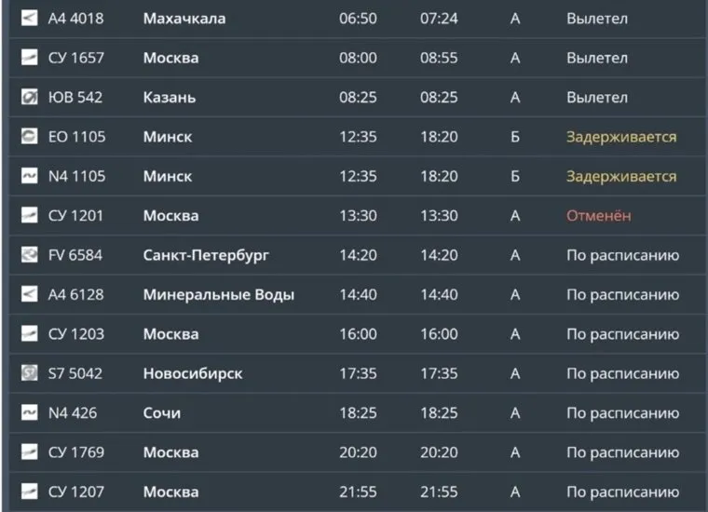This screenshot has width=708, height=512.
Task: Select flight number СУ 1203
Action: point(76,334)
